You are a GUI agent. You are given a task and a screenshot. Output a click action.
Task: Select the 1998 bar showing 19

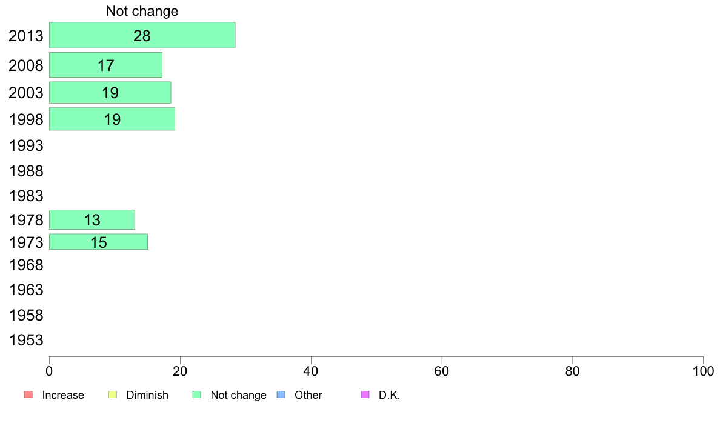pyautogui.click(x=112, y=119)
